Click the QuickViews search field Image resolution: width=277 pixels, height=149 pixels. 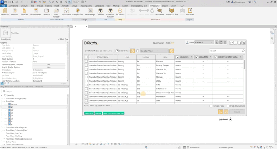click(227, 51)
